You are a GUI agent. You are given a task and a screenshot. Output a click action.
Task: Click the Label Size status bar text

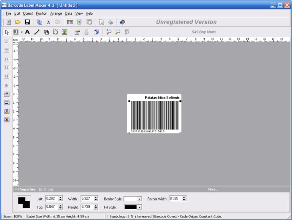tap(58, 217)
